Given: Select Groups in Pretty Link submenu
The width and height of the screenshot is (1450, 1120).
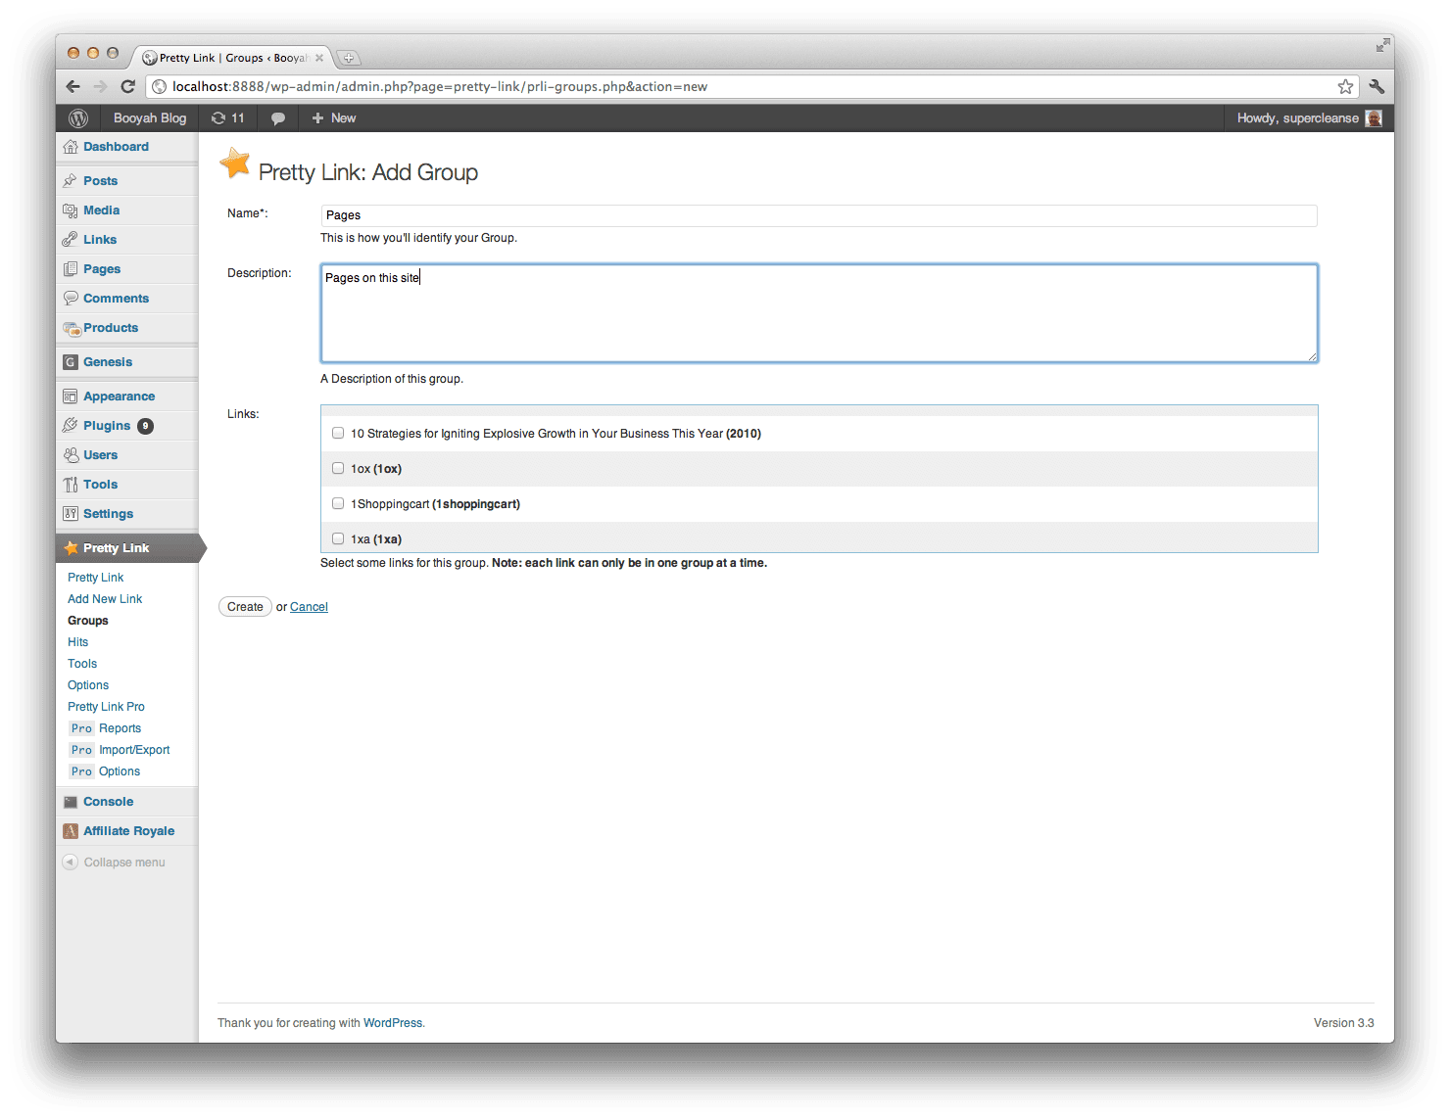Looking at the screenshot, I should [x=88, y=621].
